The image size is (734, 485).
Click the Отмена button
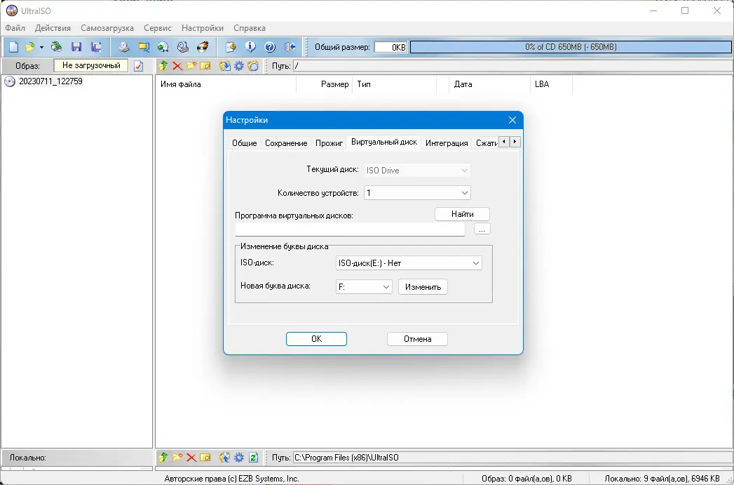(418, 339)
